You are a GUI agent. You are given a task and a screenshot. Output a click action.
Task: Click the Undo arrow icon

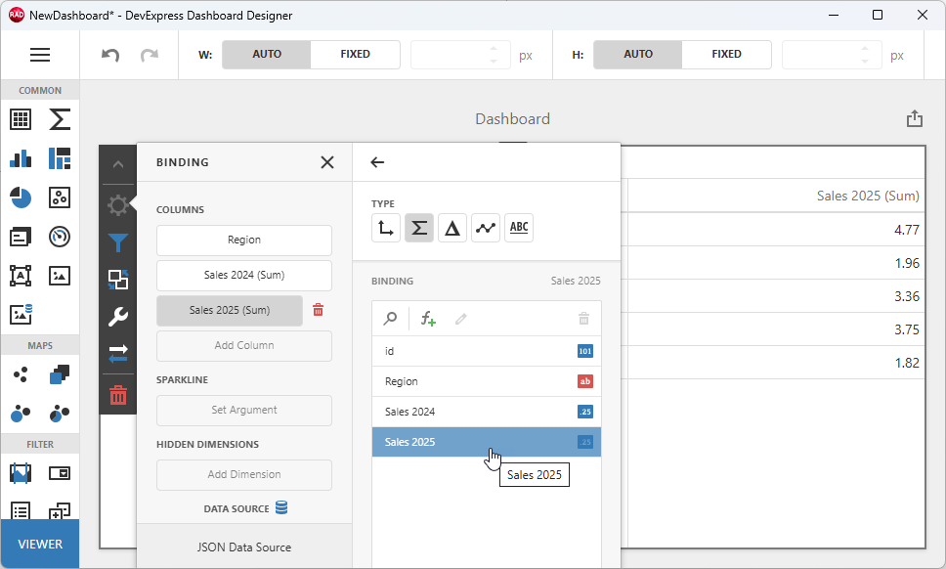(108, 55)
